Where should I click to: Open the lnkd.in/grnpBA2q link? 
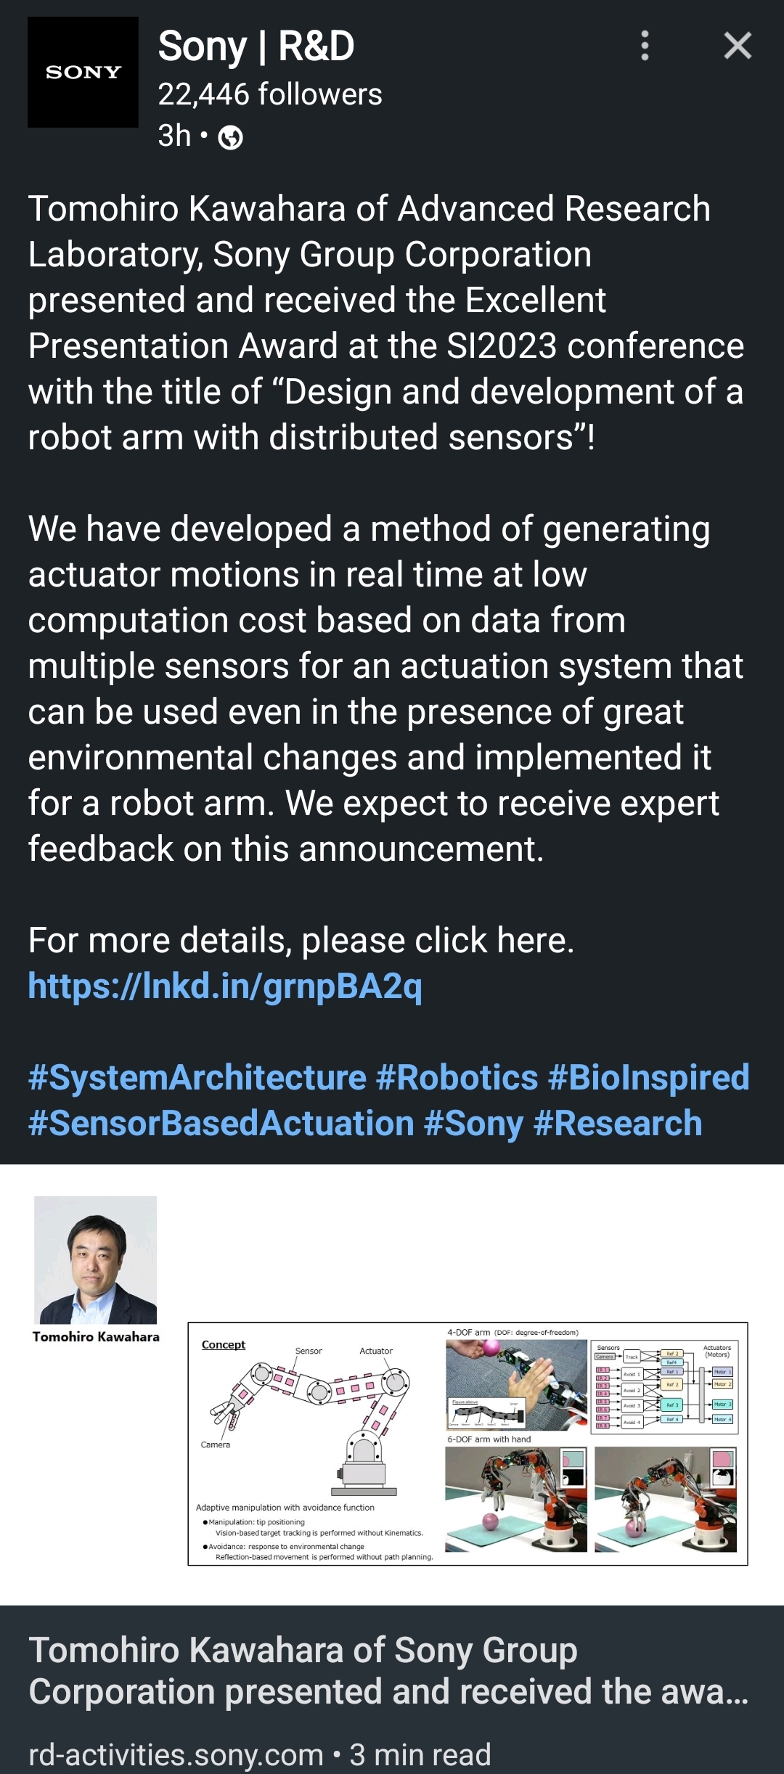[225, 986]
